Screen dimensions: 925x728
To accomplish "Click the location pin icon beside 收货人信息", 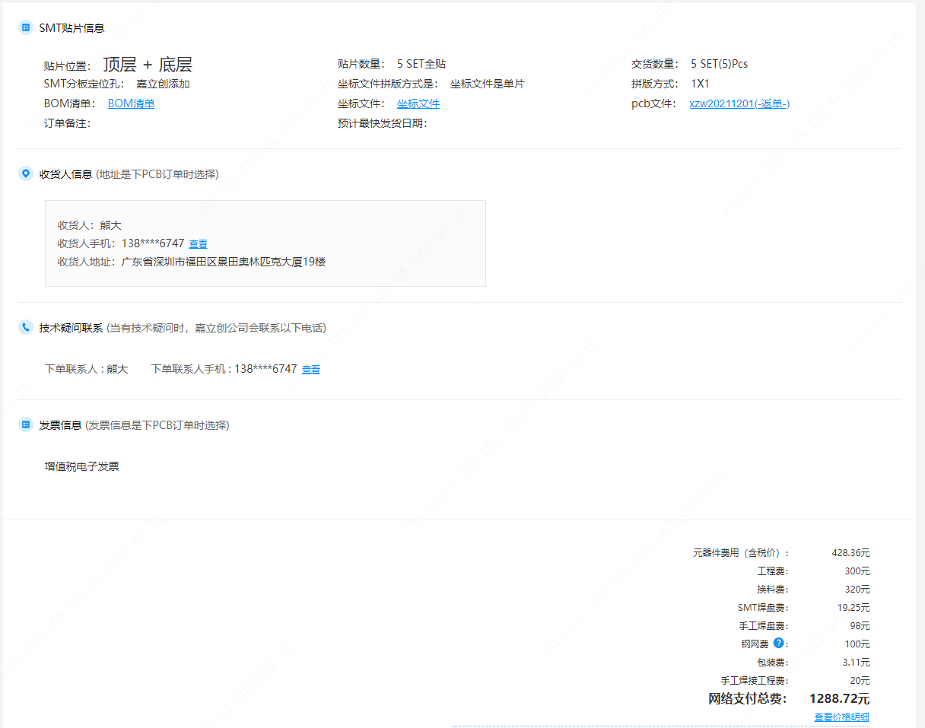I will pos(26,174).
